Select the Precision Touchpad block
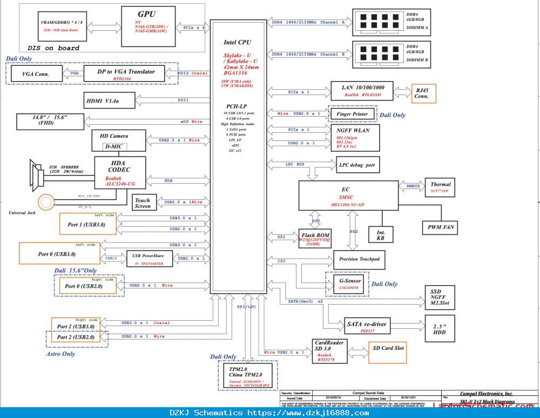 (359, 260)
